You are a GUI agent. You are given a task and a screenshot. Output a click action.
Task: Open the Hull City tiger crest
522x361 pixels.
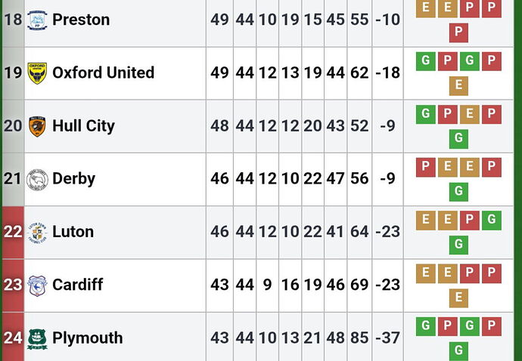click(37, 126)
